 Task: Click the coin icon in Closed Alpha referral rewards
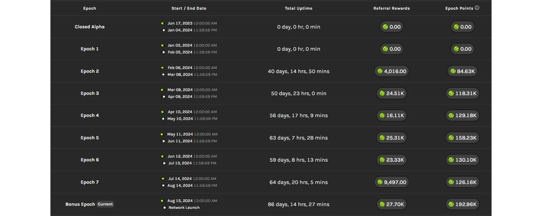(385, 27)
